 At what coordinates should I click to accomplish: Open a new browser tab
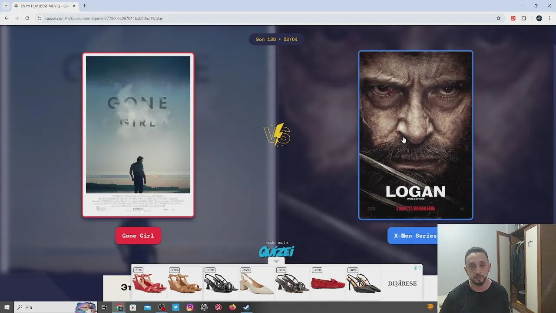click(x=85, y=6)
